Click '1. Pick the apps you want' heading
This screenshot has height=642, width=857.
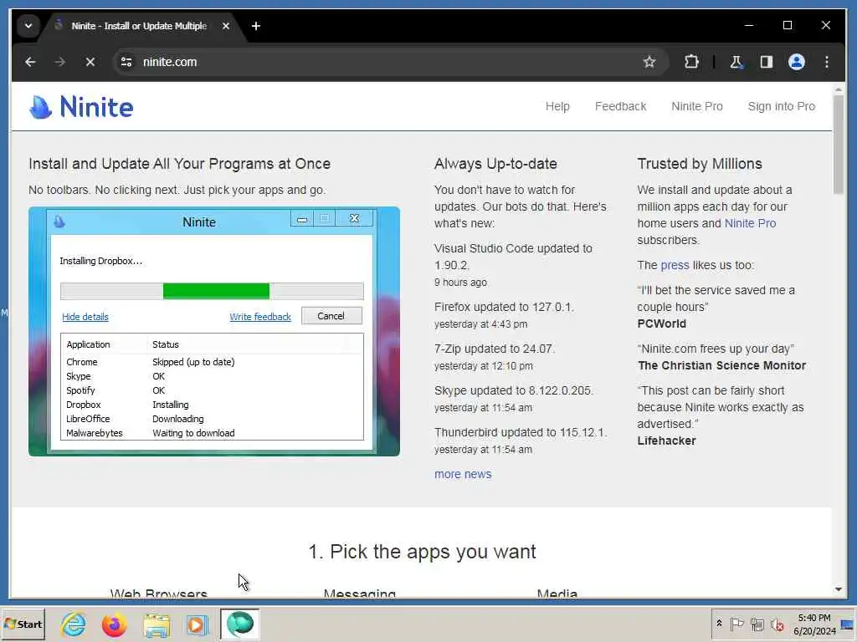(x=422, y=552)
